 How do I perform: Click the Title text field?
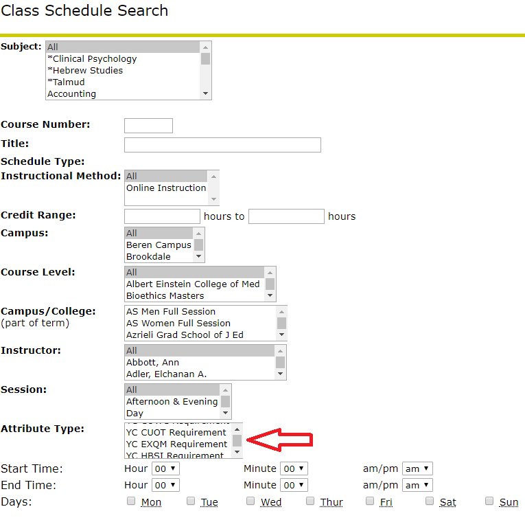(x=222, y=145)
